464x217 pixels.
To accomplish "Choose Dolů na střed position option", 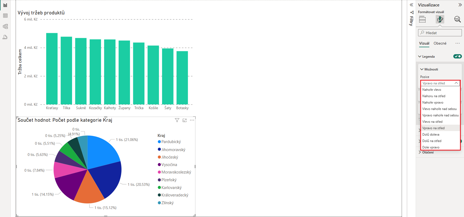I will click(440, 141).
